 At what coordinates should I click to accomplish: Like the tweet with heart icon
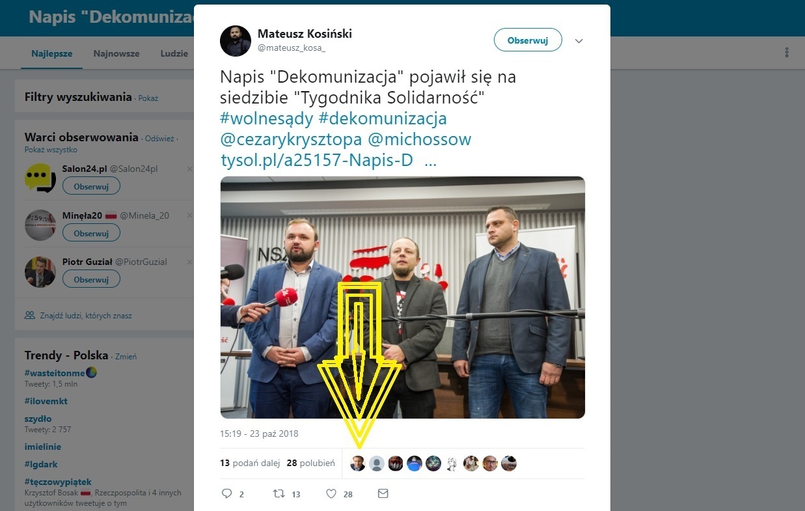331,493
